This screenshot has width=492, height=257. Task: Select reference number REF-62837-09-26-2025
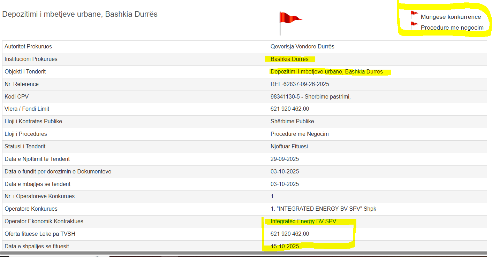pos(300,84)
